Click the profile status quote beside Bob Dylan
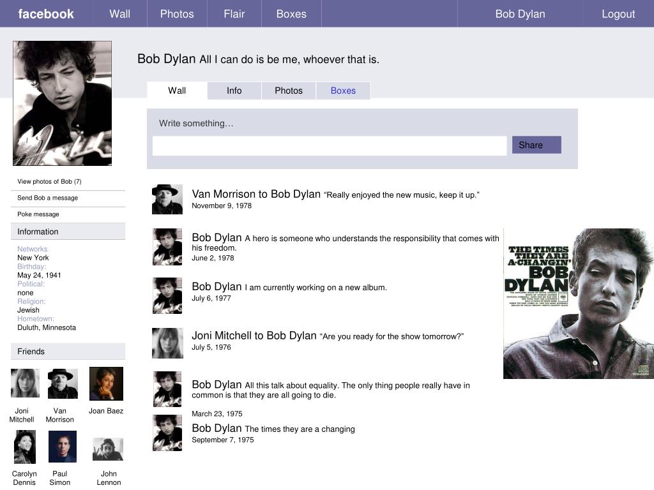654x490 pixels. click(x=289, y=59)
